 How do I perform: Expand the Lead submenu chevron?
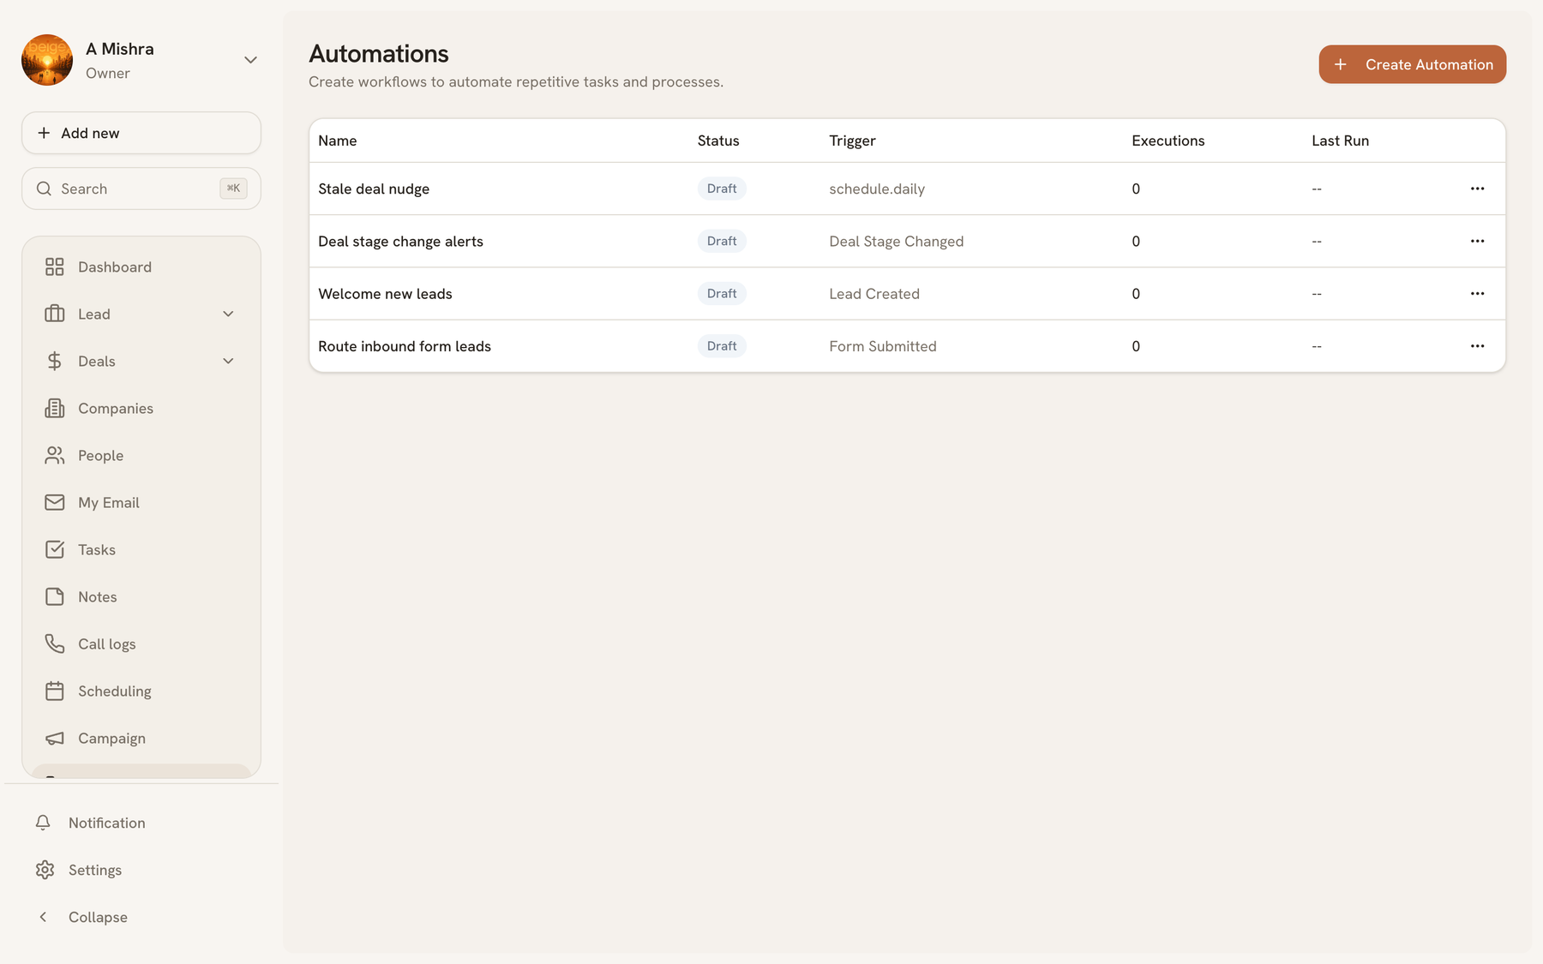tap(228, 314)
